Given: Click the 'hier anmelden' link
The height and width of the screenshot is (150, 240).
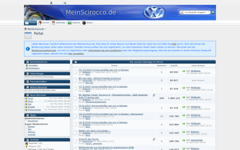Looking at the screenshot, I should point(76,54).
